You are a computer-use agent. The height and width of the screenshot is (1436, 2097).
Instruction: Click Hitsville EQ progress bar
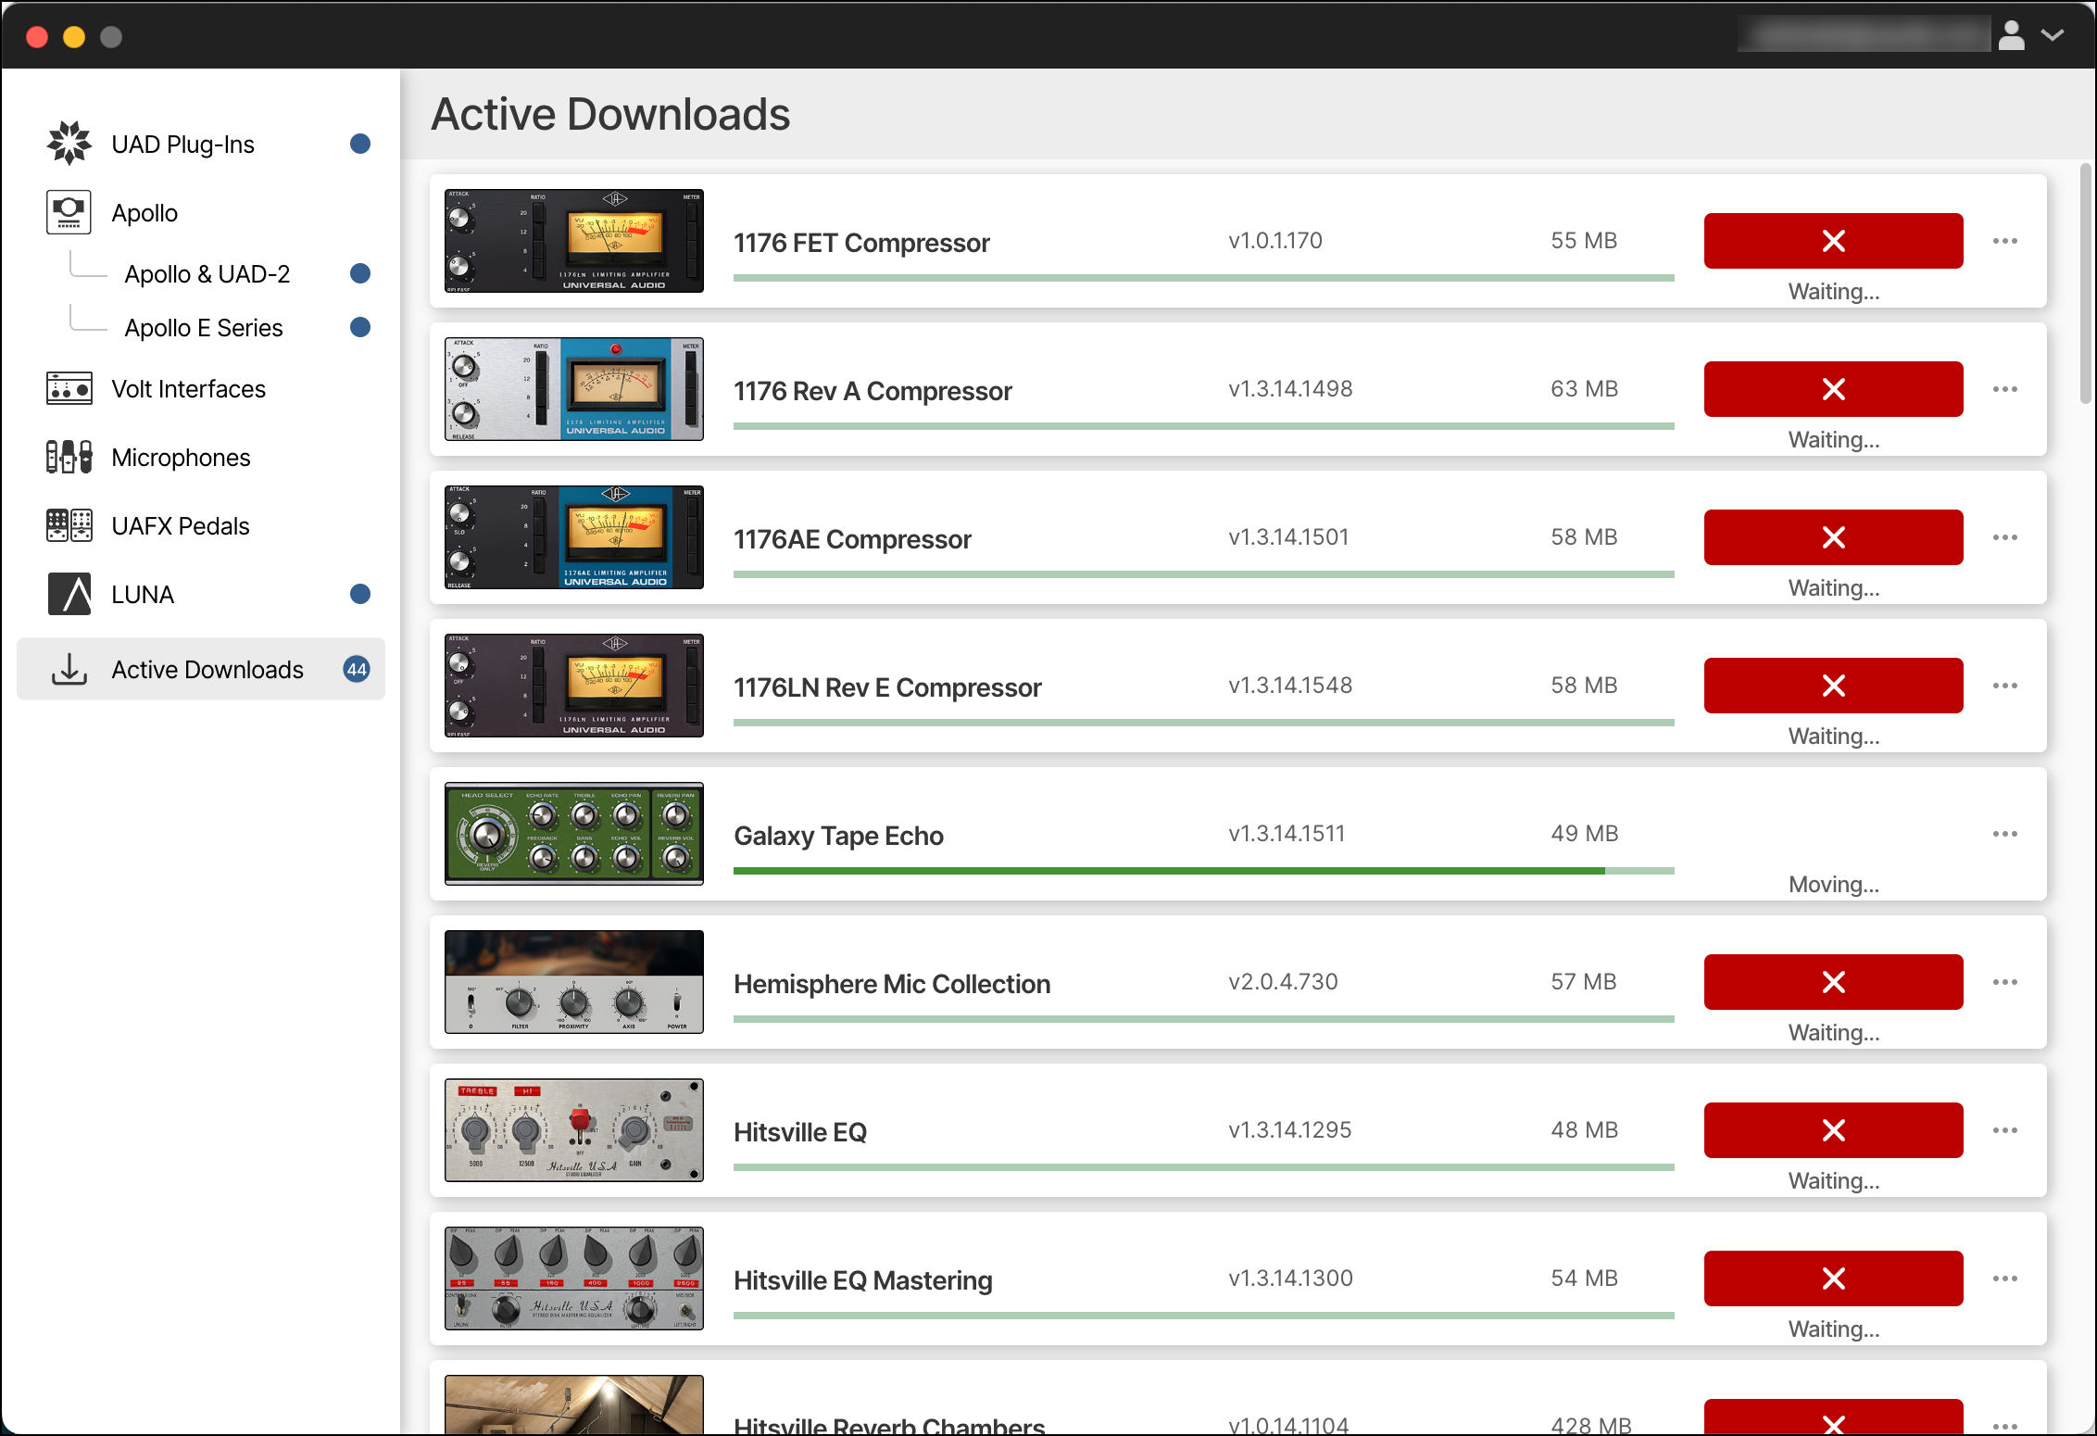[x=1204, y=1167]
